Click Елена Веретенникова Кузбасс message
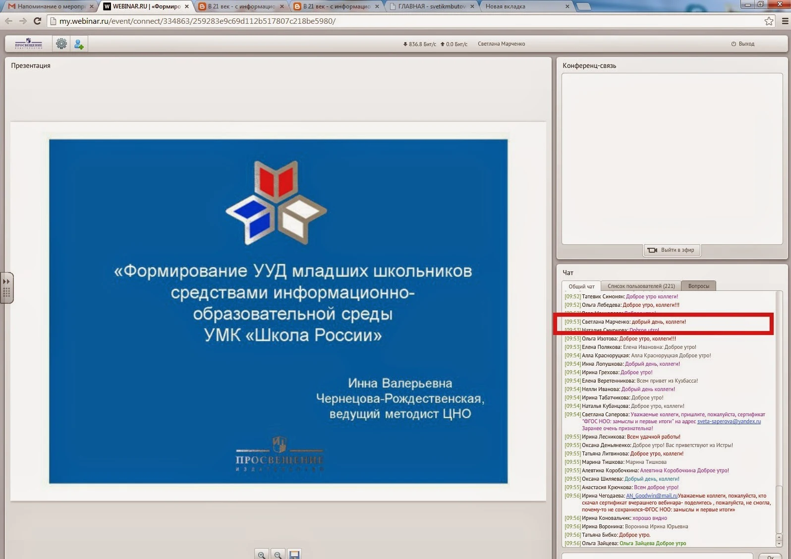Viewport: 791px width, 559px height. (x=631, y=381)
